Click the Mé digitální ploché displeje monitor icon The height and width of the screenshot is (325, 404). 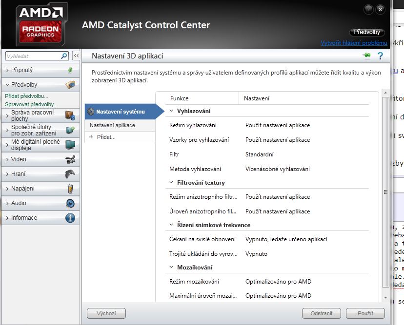pos(70,145)
